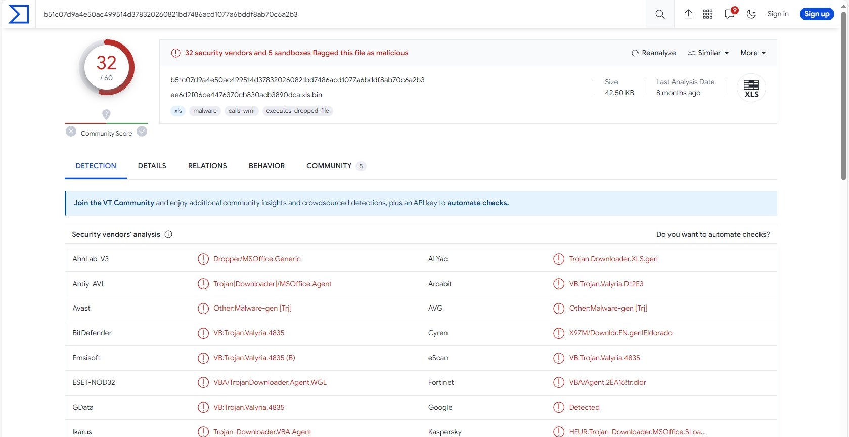Click the file name ee6d2f06ce...xls.bin

(246, 95)
